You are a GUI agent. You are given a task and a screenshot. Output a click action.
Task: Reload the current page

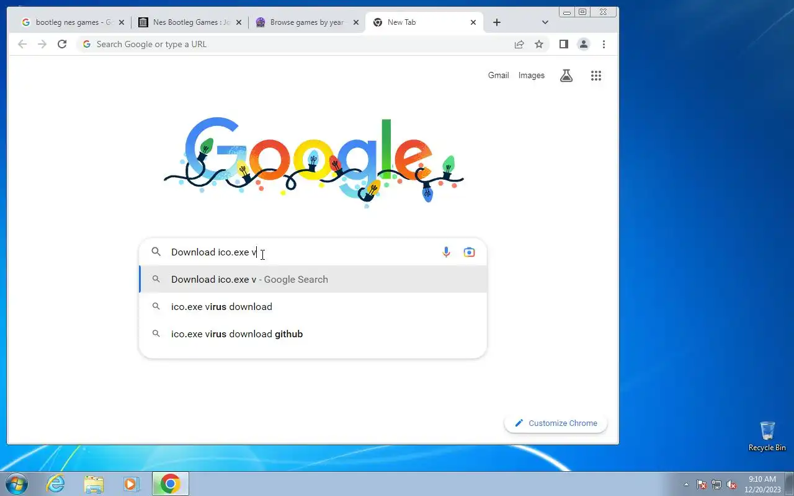(62, 44)
